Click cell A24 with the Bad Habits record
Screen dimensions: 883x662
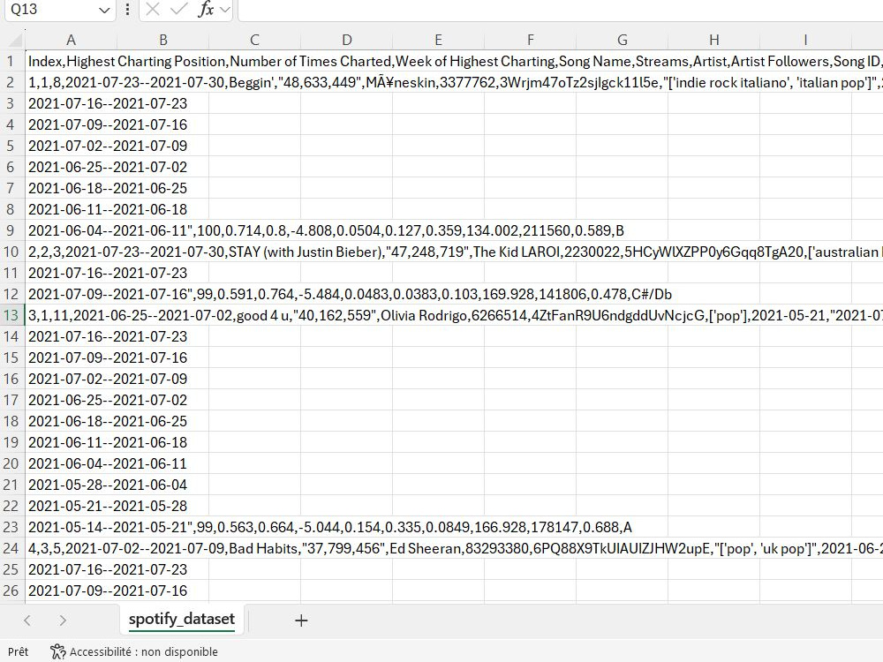[71, 549]
